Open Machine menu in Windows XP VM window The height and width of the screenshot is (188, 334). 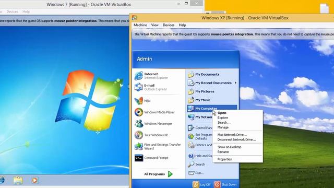[140, 25]
